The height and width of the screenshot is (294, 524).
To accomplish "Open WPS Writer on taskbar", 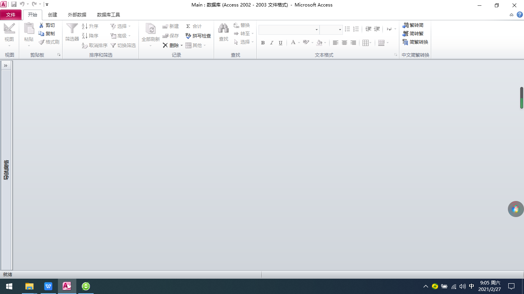I will tap(48, 286).
